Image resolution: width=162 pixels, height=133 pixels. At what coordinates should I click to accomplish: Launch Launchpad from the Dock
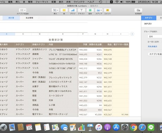tap(3, 127)
